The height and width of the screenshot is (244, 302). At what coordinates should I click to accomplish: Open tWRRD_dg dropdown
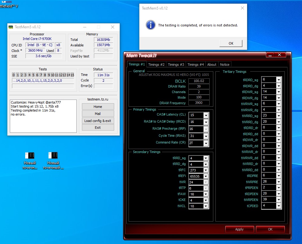tap(279, 122)
